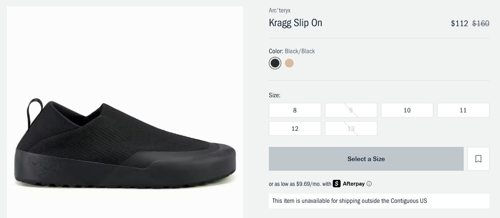Image resolution: width=500 pixels, height=218 pixels.
Task: Click the crossed-out size 9 option
Action: 351,110
